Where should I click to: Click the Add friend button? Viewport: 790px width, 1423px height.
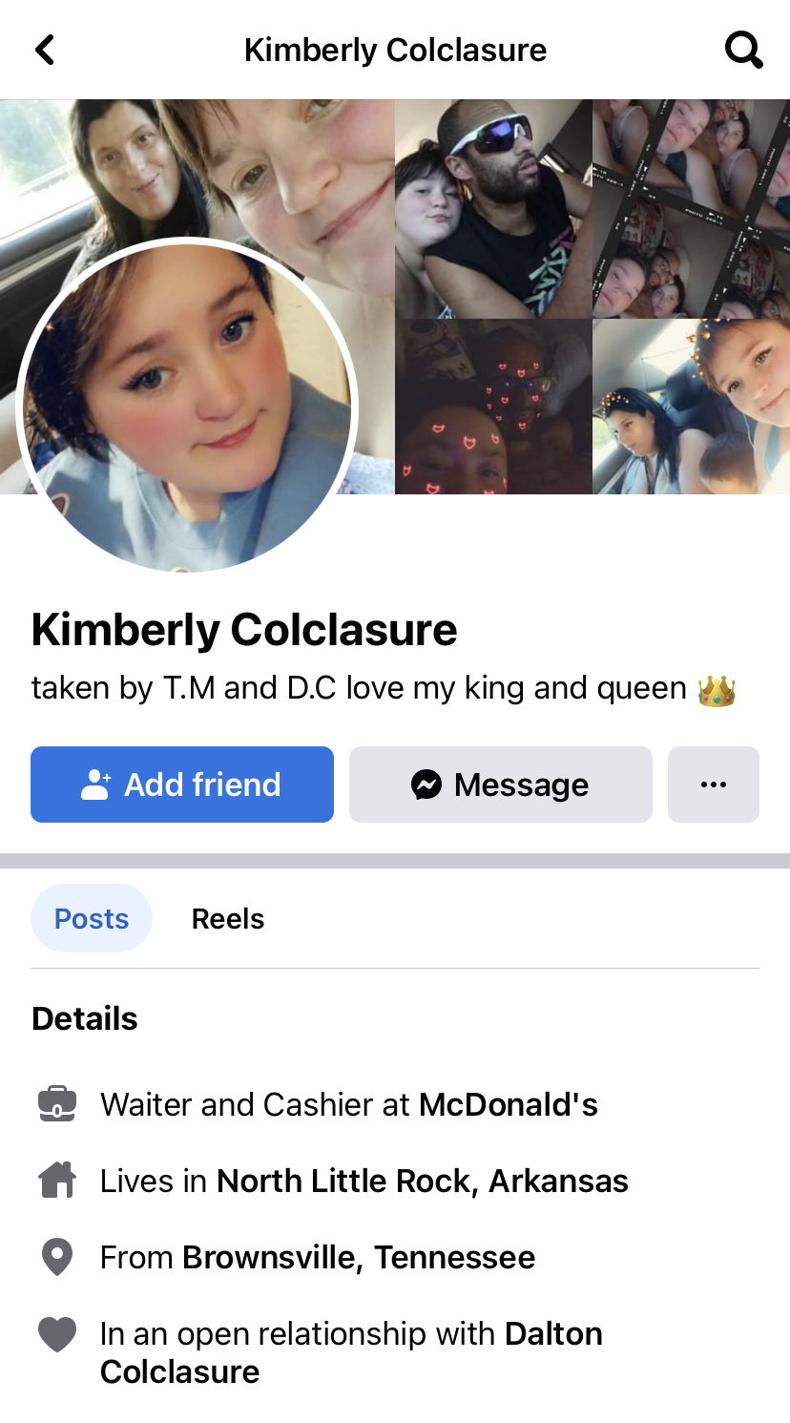pyautogui.click(x=182, y=785)
